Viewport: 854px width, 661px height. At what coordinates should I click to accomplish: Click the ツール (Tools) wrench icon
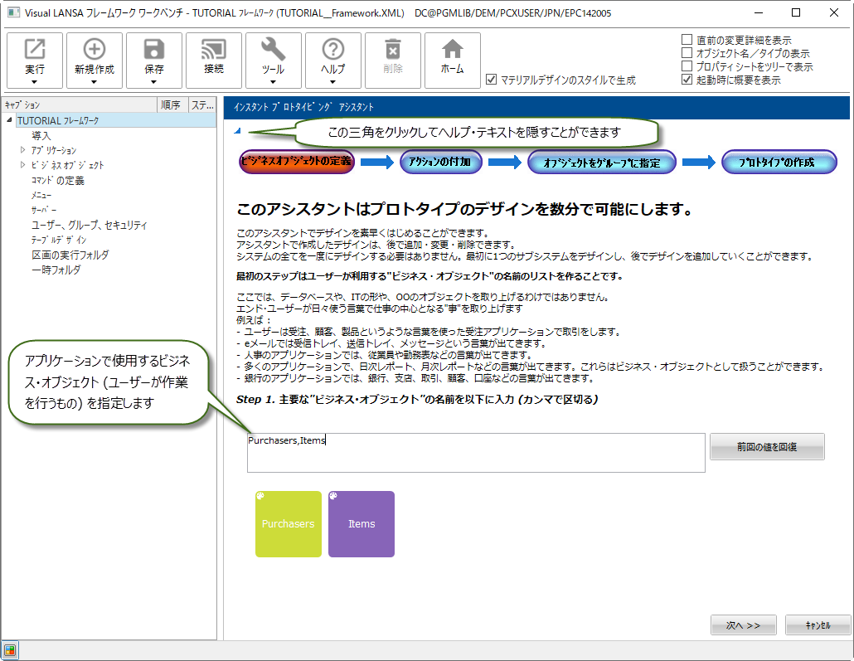click(x=274, y=49)
